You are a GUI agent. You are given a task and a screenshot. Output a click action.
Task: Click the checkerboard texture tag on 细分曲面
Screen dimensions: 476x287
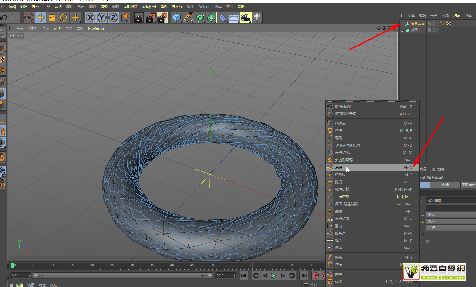449,23
